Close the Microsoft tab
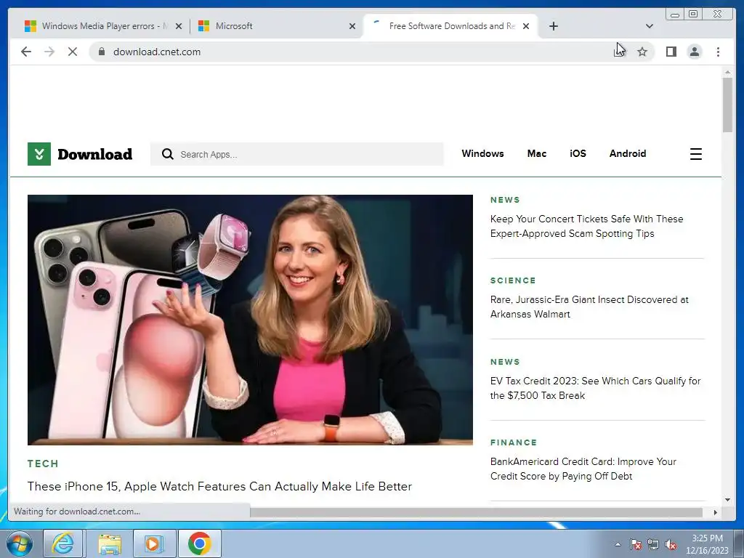 [x=352, y=27]
